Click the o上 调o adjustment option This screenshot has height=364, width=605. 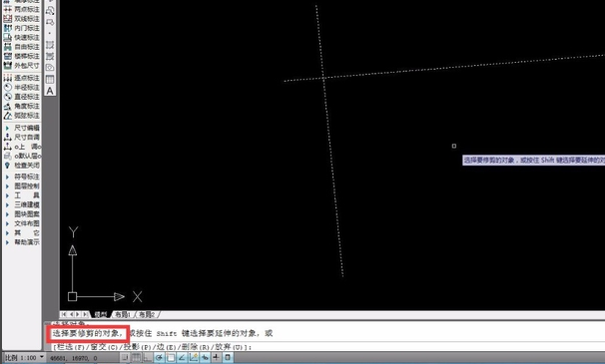click(x=22, y=147)
